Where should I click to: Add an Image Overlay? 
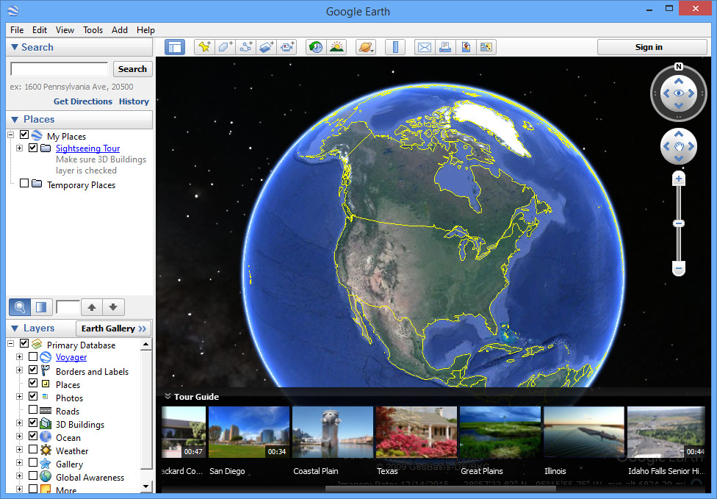pos(267,46)
